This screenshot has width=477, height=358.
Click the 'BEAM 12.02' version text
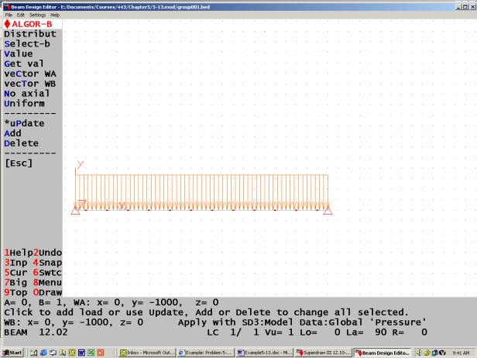36,332
